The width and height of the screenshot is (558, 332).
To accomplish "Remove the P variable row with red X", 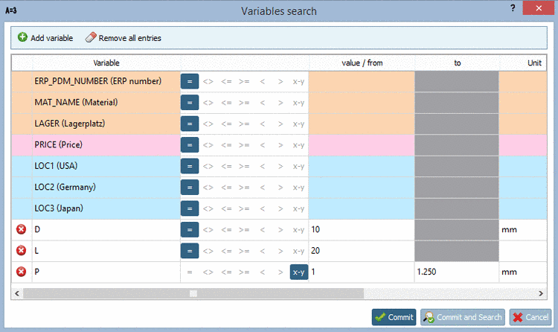I will pyautogui.click(x=22, y=272).
